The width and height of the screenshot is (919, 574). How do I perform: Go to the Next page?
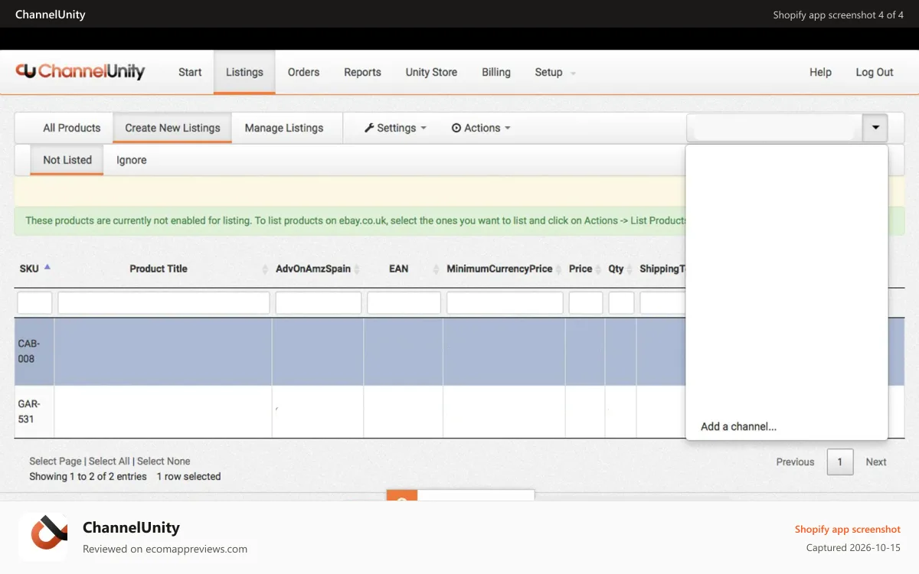point(876,461)
